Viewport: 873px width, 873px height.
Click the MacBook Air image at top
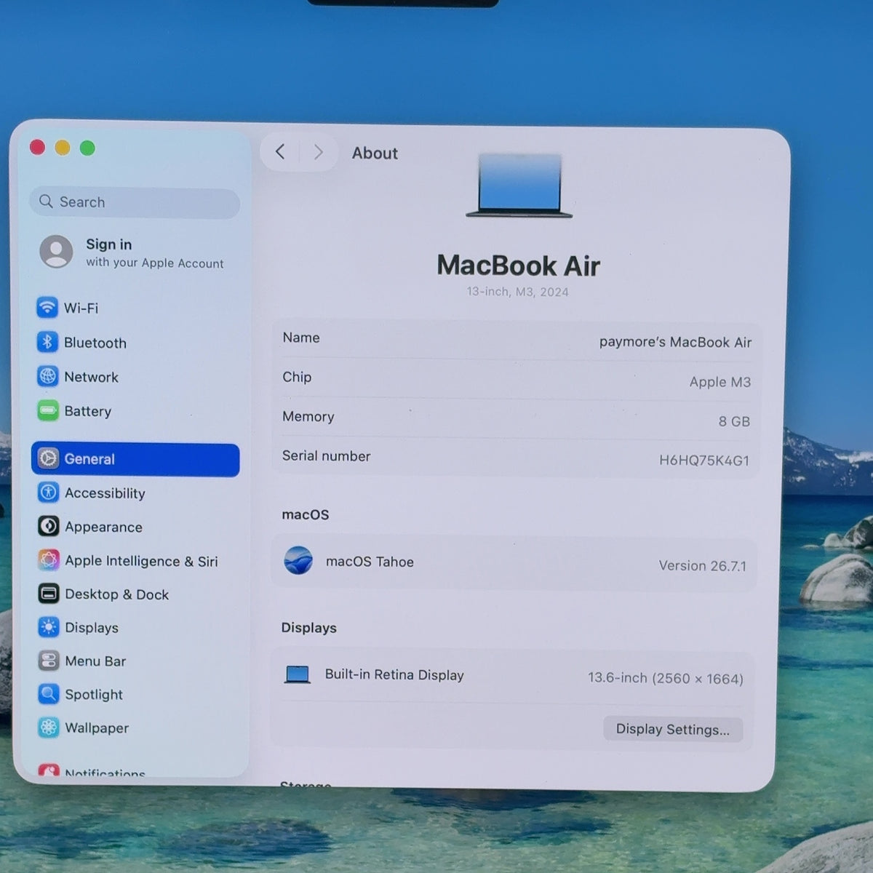[519, 186]
